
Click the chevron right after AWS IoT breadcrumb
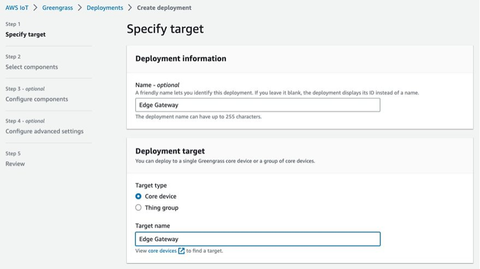[x=35, y=8]
